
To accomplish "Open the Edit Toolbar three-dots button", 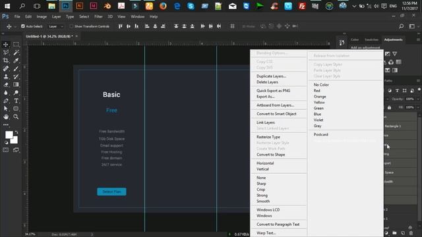I will tap(6, 124).
